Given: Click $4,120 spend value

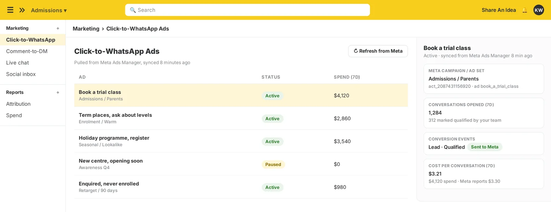Looking at the screenshot, I should (x=341, y=96).
